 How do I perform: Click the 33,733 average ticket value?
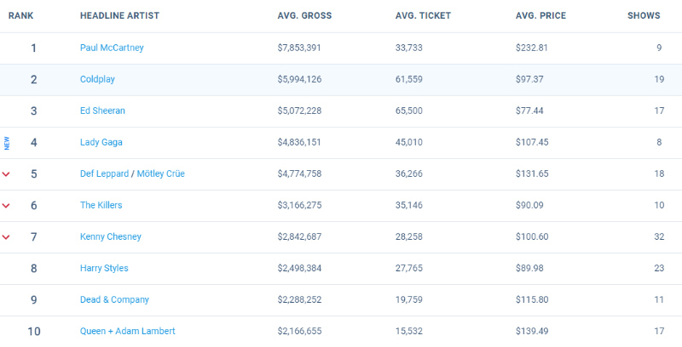[409, 48]
